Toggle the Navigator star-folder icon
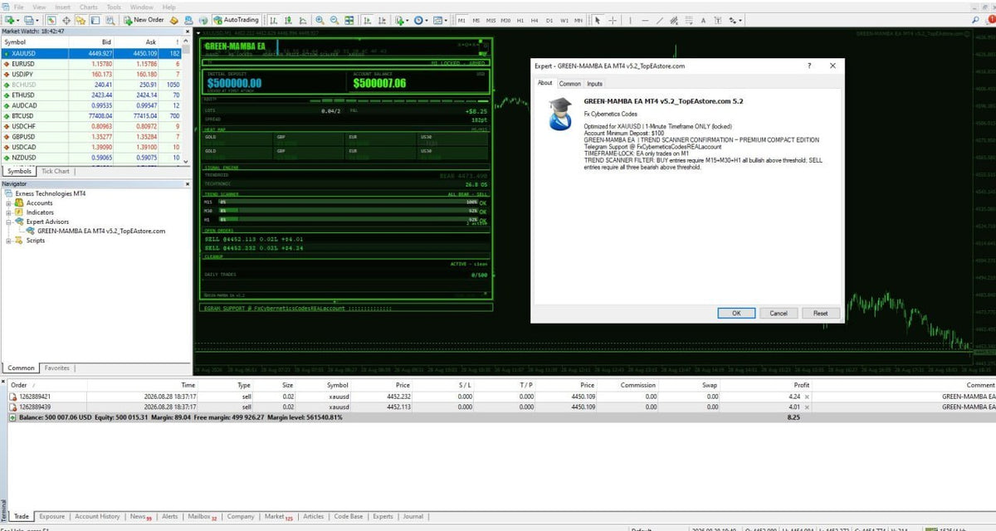The width and height of the screenshot is (996, 531). pos(81,19)
